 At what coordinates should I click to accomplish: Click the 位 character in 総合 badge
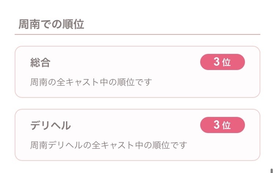click(227, 62)
